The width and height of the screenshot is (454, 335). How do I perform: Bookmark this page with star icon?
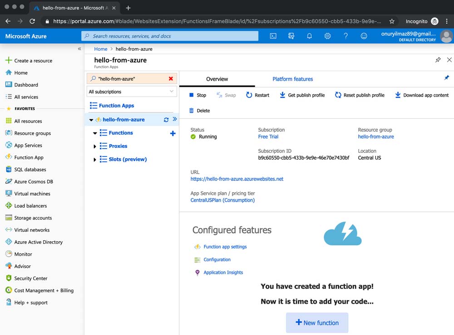pyautogui.click(x=392, y=21)
